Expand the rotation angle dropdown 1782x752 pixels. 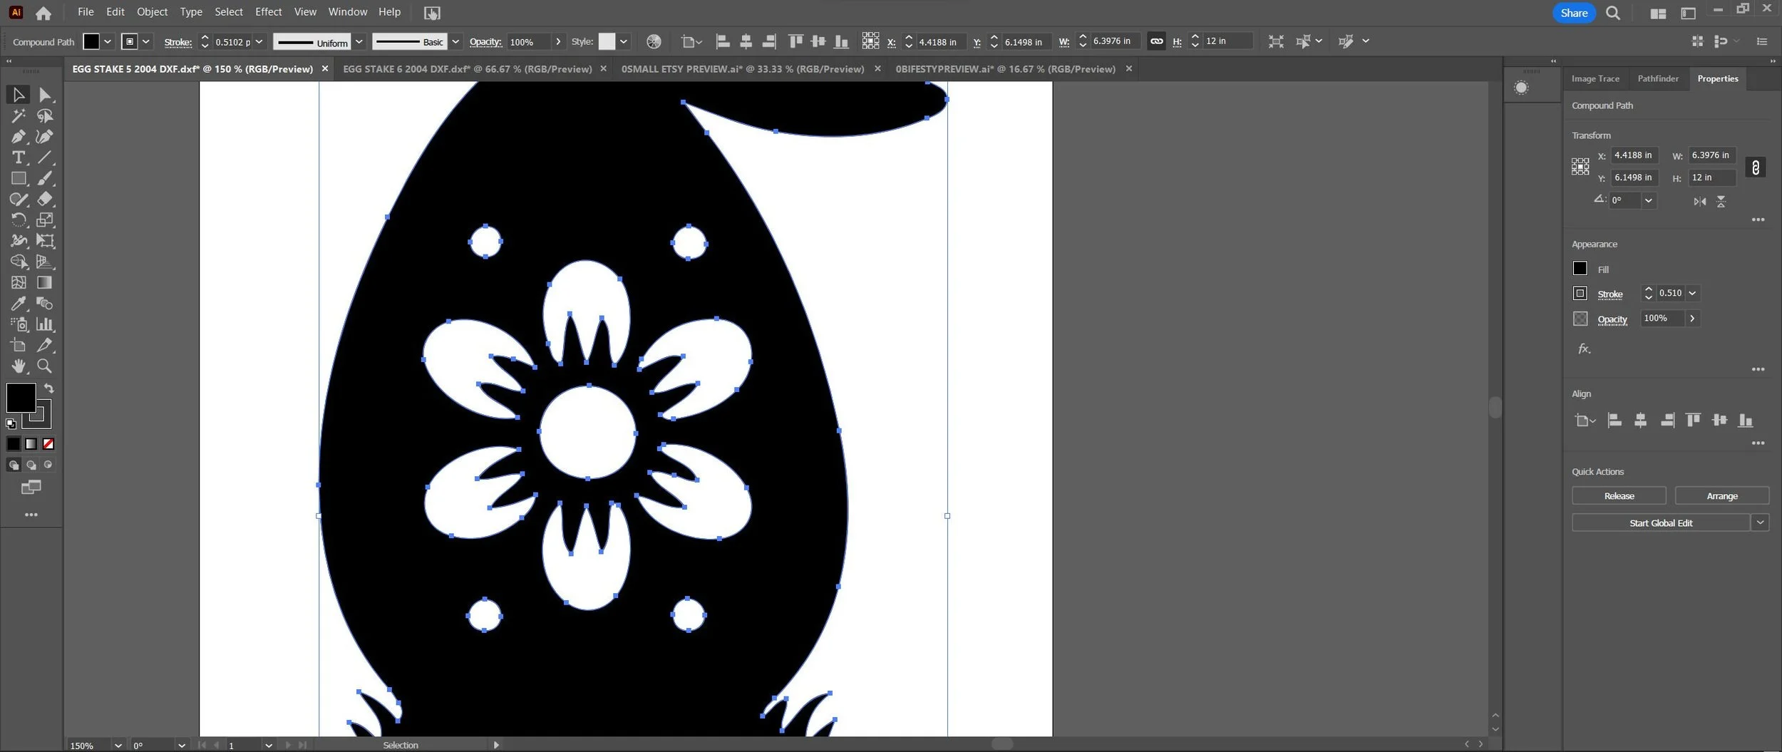pyautogui.click(x=1648, y=200)
